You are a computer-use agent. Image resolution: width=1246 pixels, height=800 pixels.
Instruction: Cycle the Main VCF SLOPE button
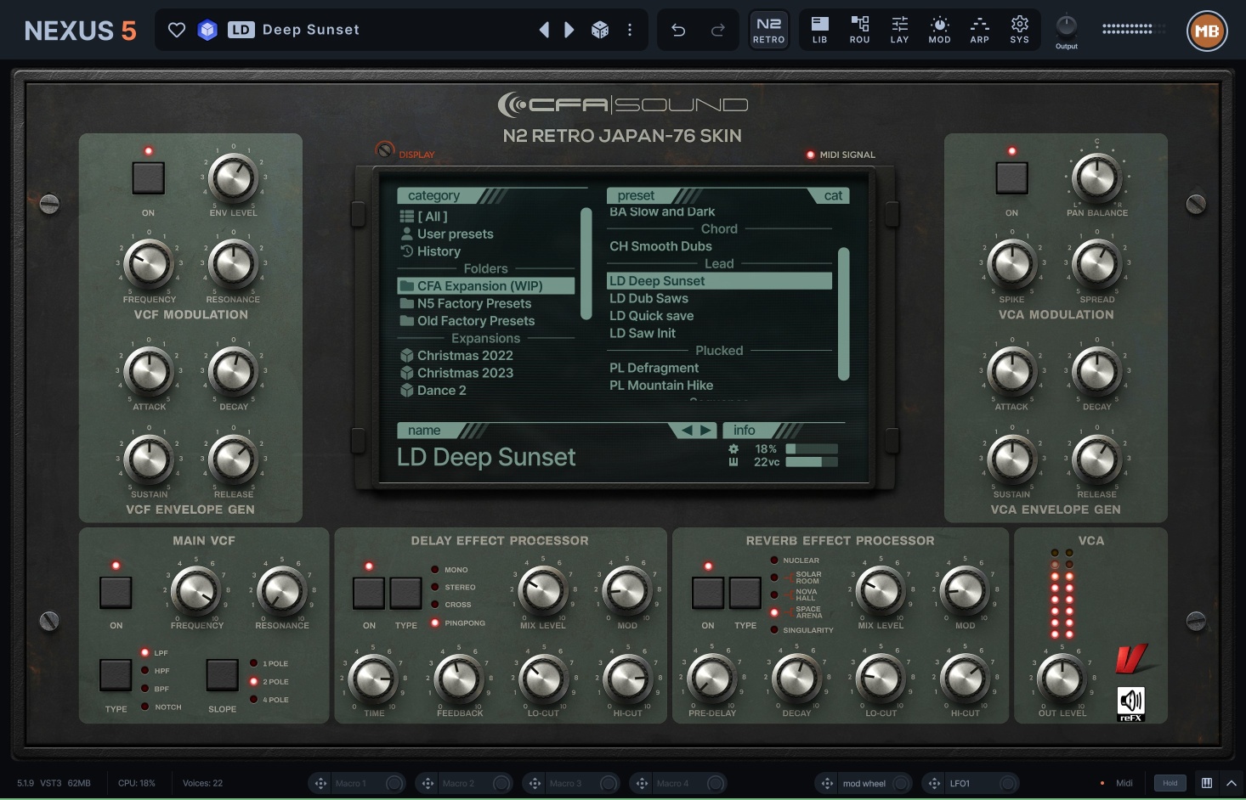[x=222, y=674]
